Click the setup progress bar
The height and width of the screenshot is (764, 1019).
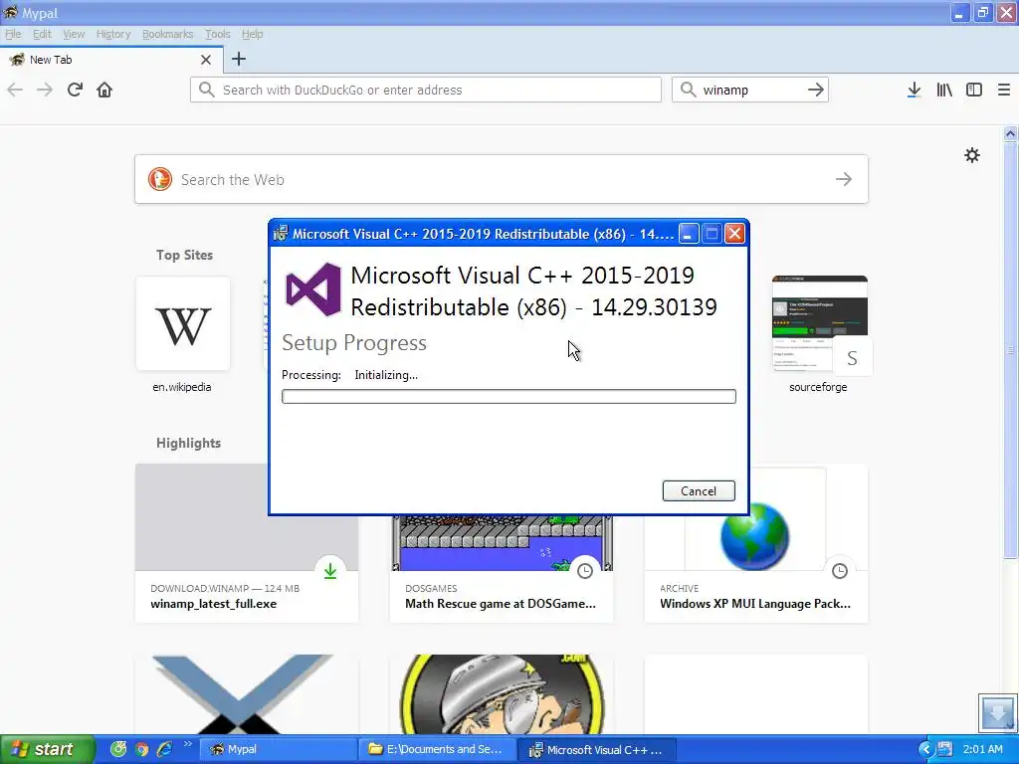point(509,396)
